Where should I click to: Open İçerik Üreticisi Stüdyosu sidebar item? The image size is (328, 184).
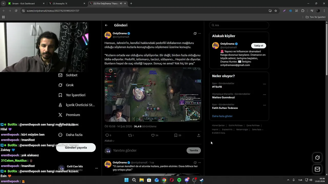click(77, 105)
